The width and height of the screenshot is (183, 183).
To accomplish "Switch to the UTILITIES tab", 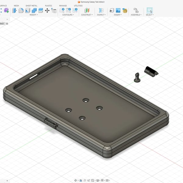I will [78, 5].
